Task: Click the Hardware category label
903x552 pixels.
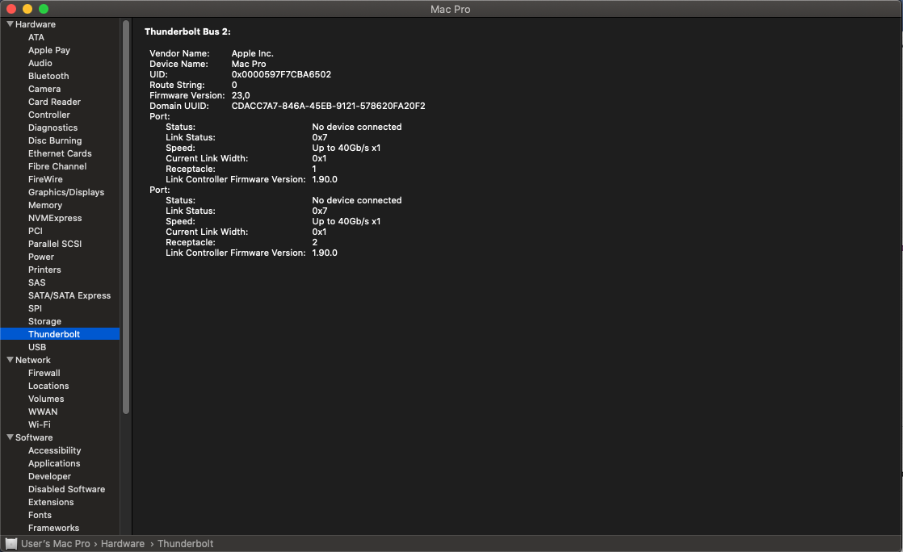Action: [x=35, y=24]
